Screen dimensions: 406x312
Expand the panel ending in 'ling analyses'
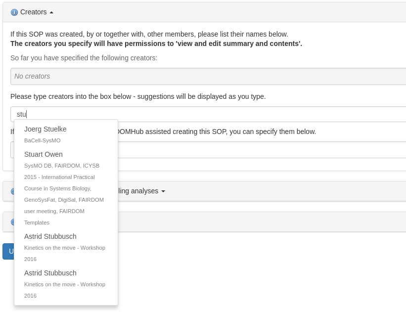pyautogui.click(x=163, y=191)
